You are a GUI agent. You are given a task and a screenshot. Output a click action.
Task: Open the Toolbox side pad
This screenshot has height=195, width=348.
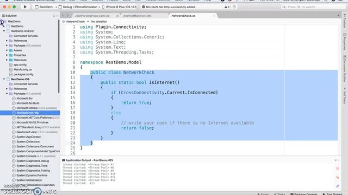pyautogui.click(x=345, y=21)
